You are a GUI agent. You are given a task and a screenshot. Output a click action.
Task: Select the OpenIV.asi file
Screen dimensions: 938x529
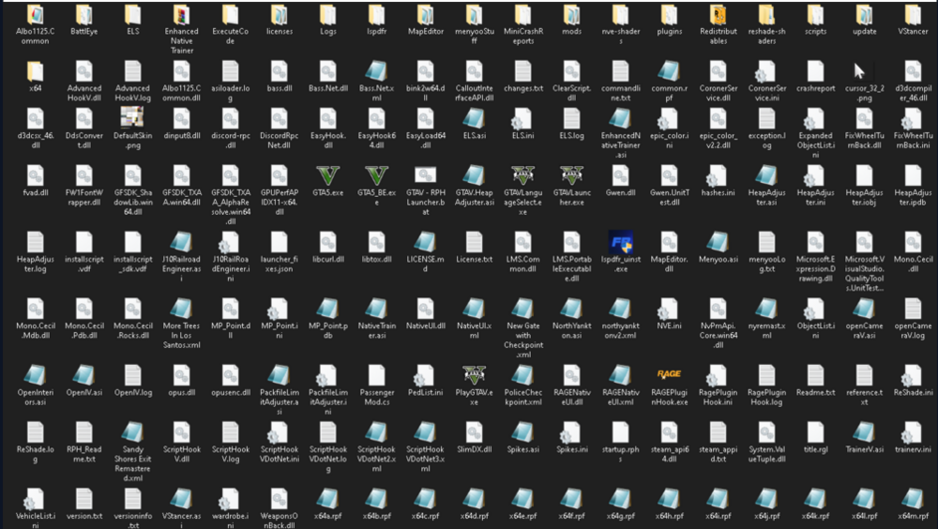click(x=83, y=376)
